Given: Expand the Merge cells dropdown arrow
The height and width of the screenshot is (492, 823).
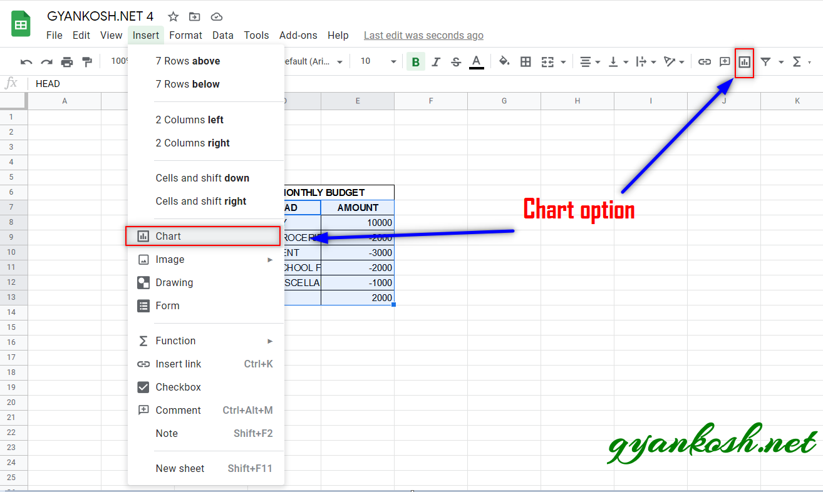Looking at the screenshot, I should [563, 61].
